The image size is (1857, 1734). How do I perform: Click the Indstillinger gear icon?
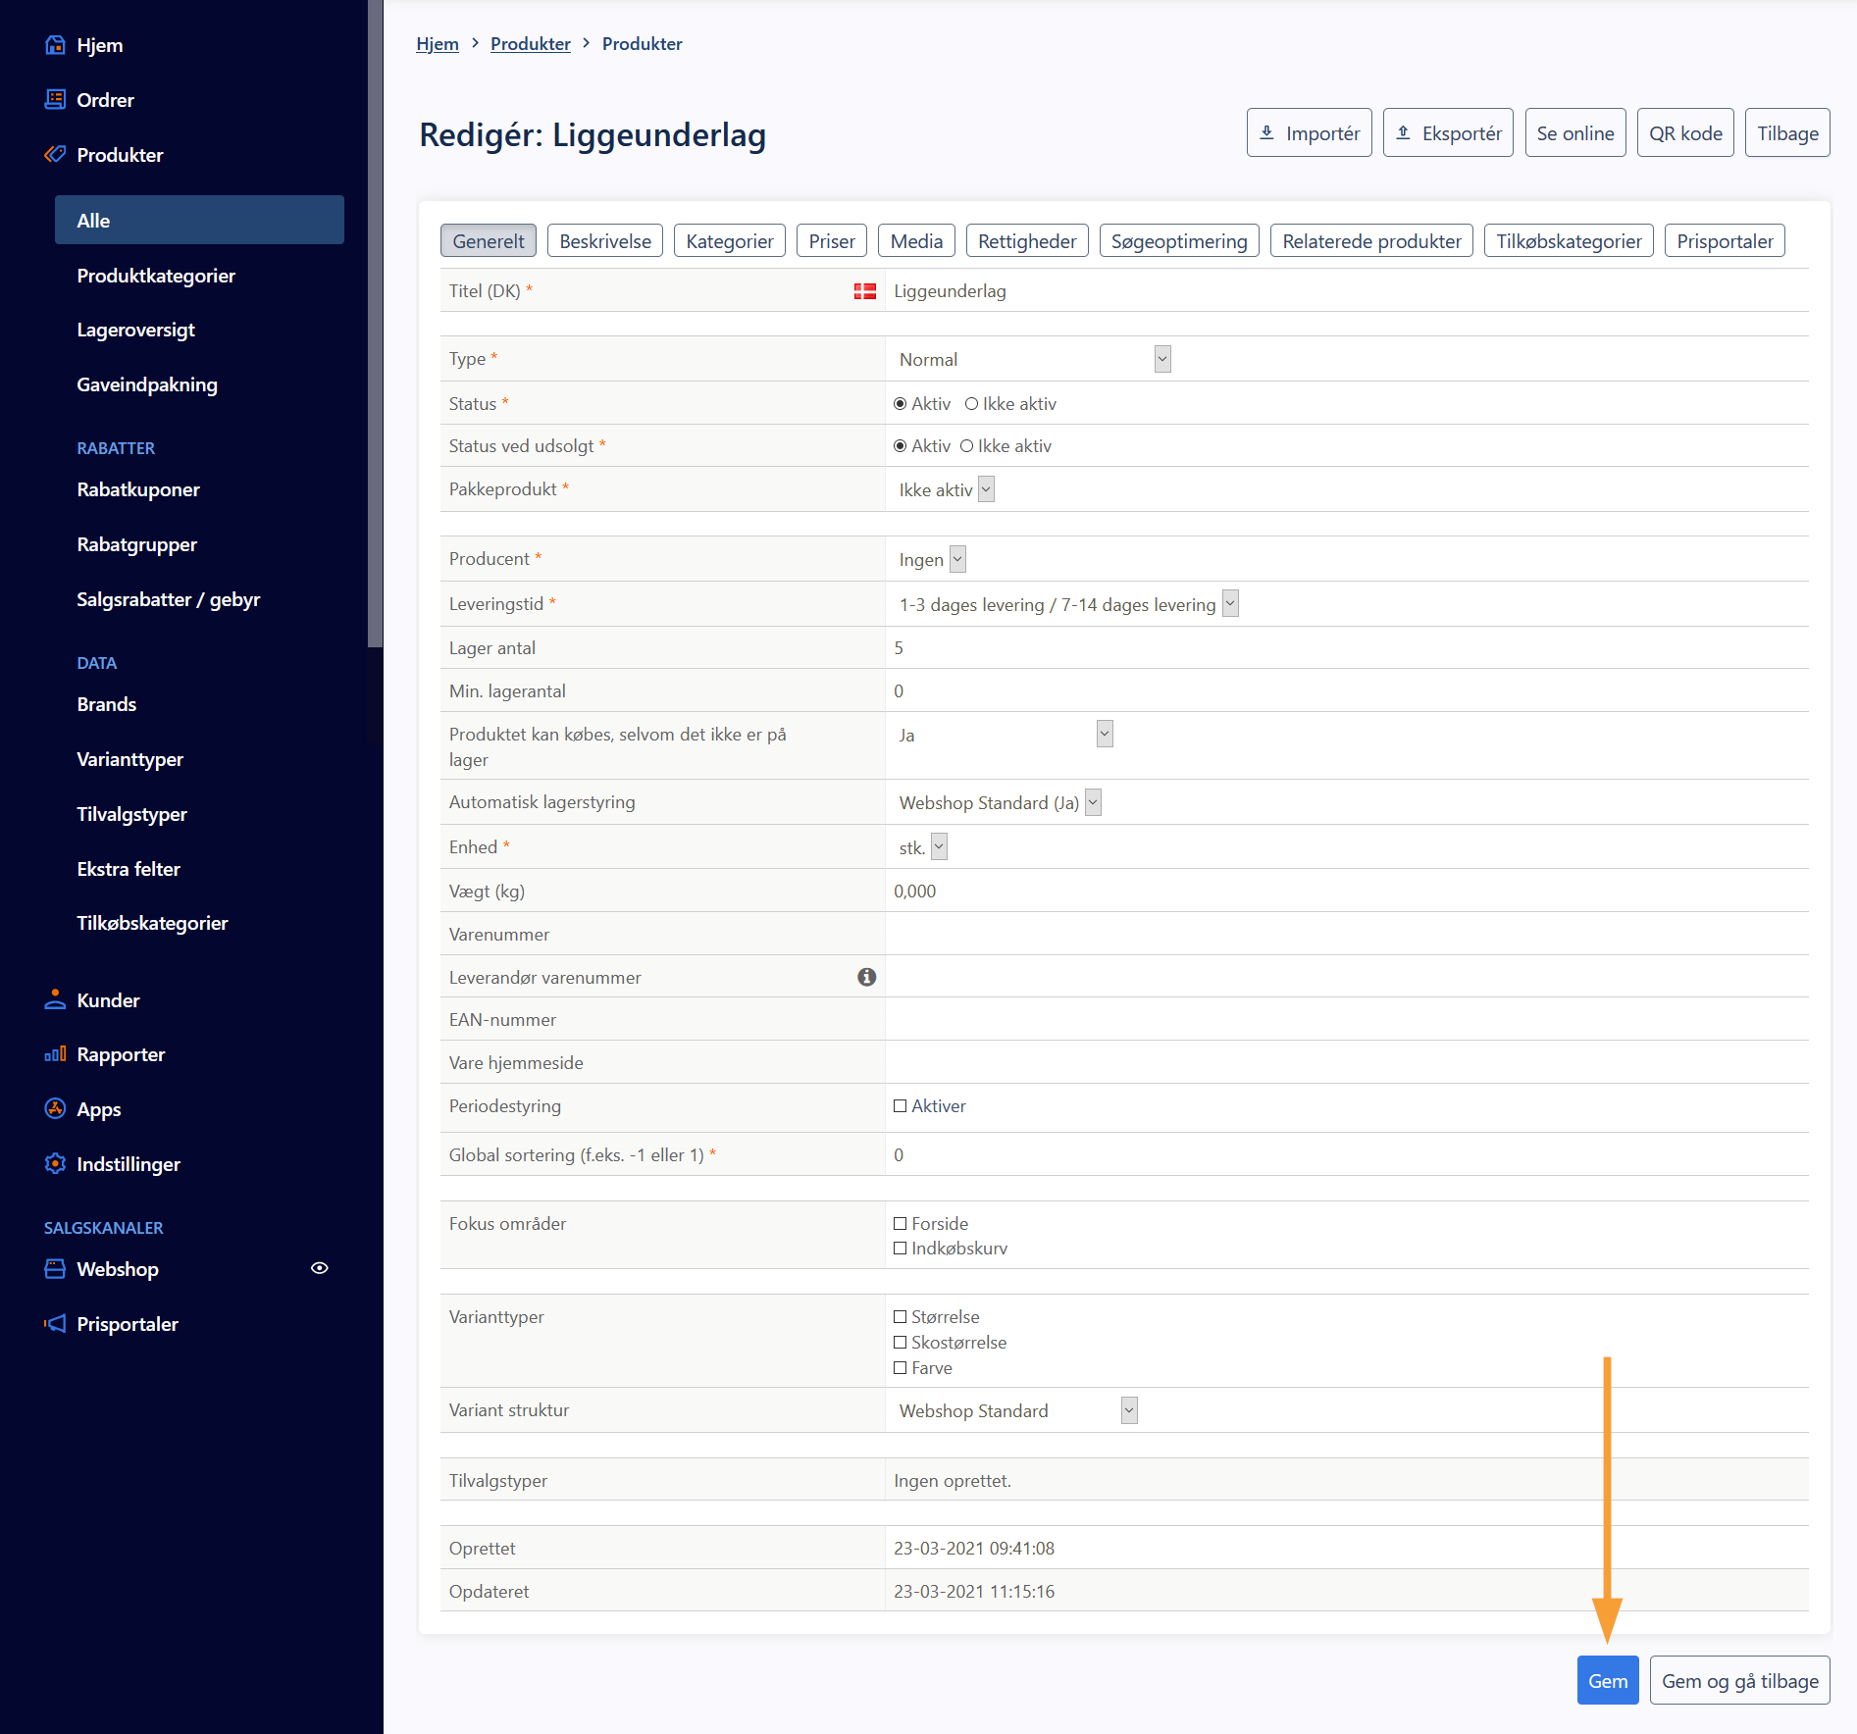click(x=55, y=1164)
